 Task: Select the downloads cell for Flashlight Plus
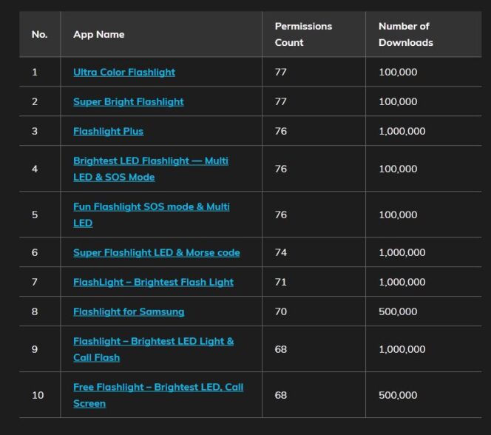(402, 132)
